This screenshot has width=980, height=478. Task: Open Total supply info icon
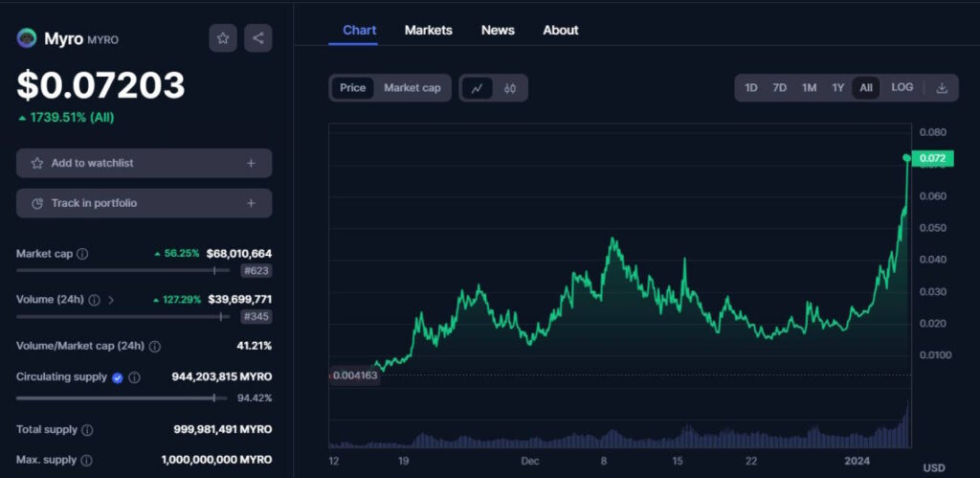tap(87, 430)
